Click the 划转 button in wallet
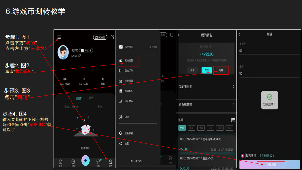 pos(221,70)
